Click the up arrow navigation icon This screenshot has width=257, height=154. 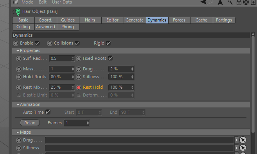click(x=220, y=2)
